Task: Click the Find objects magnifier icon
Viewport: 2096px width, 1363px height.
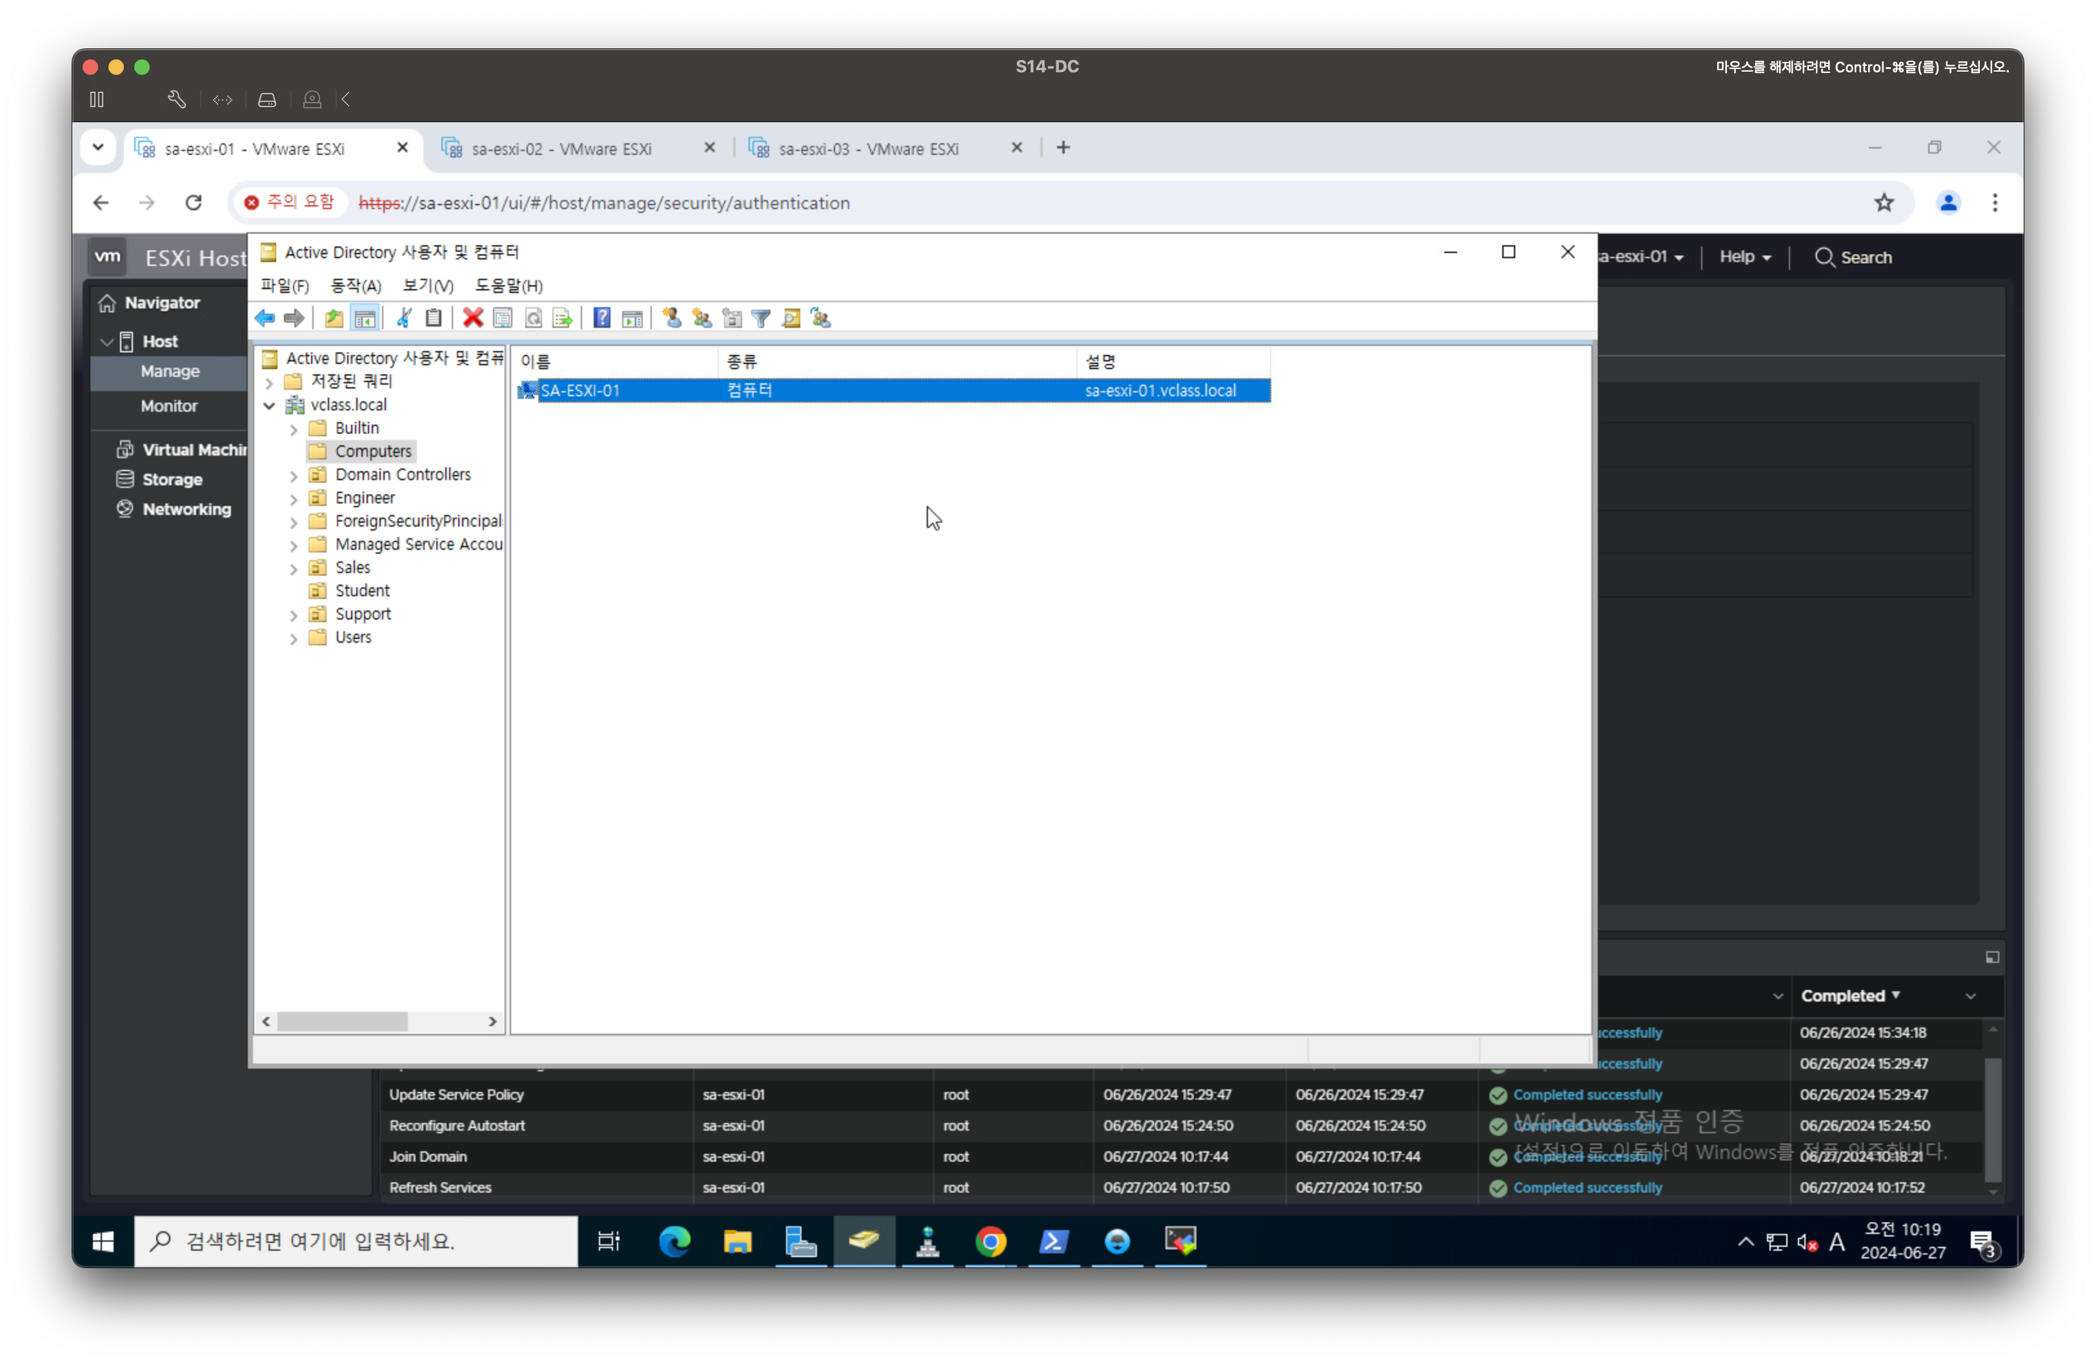Action: tap(791, 318)
